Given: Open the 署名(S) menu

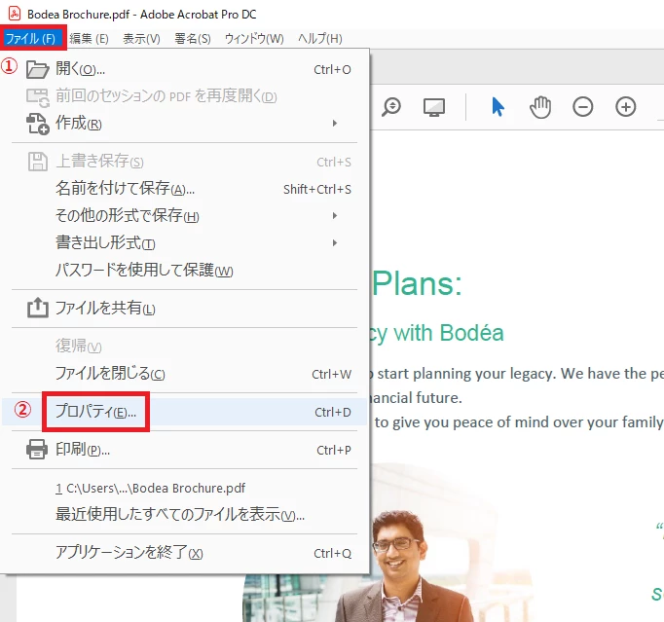Looking at the screenshot, I should click(193, 39).
